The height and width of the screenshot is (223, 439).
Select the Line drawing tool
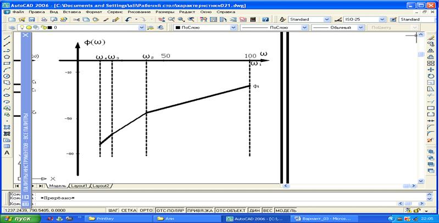(7, 37)
